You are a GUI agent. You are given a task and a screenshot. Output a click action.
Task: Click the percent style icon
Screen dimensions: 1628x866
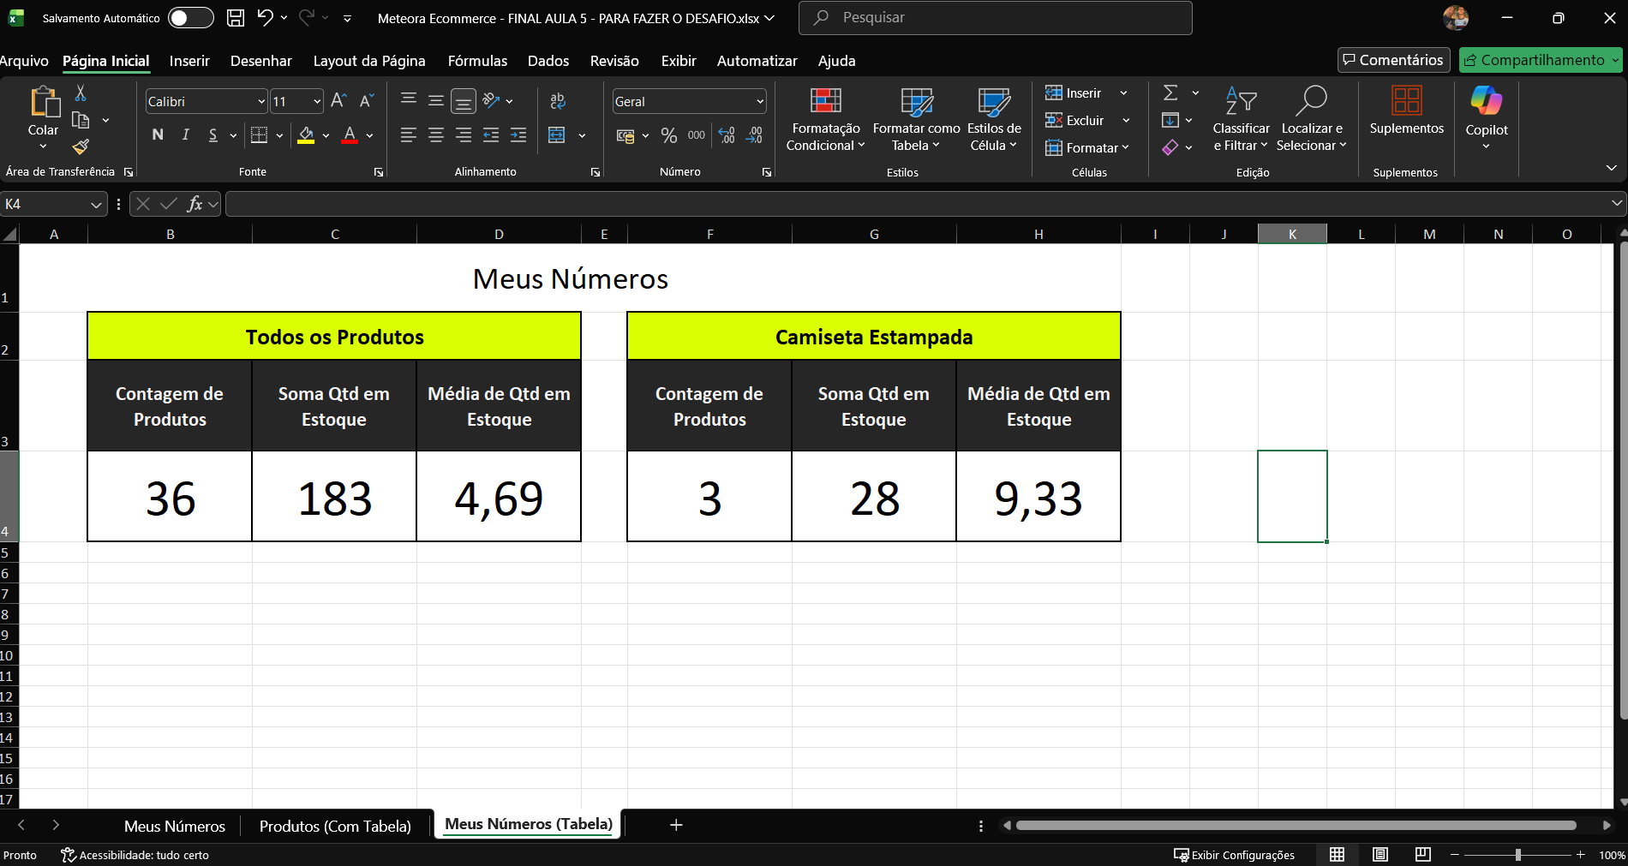tap(669, 135)
